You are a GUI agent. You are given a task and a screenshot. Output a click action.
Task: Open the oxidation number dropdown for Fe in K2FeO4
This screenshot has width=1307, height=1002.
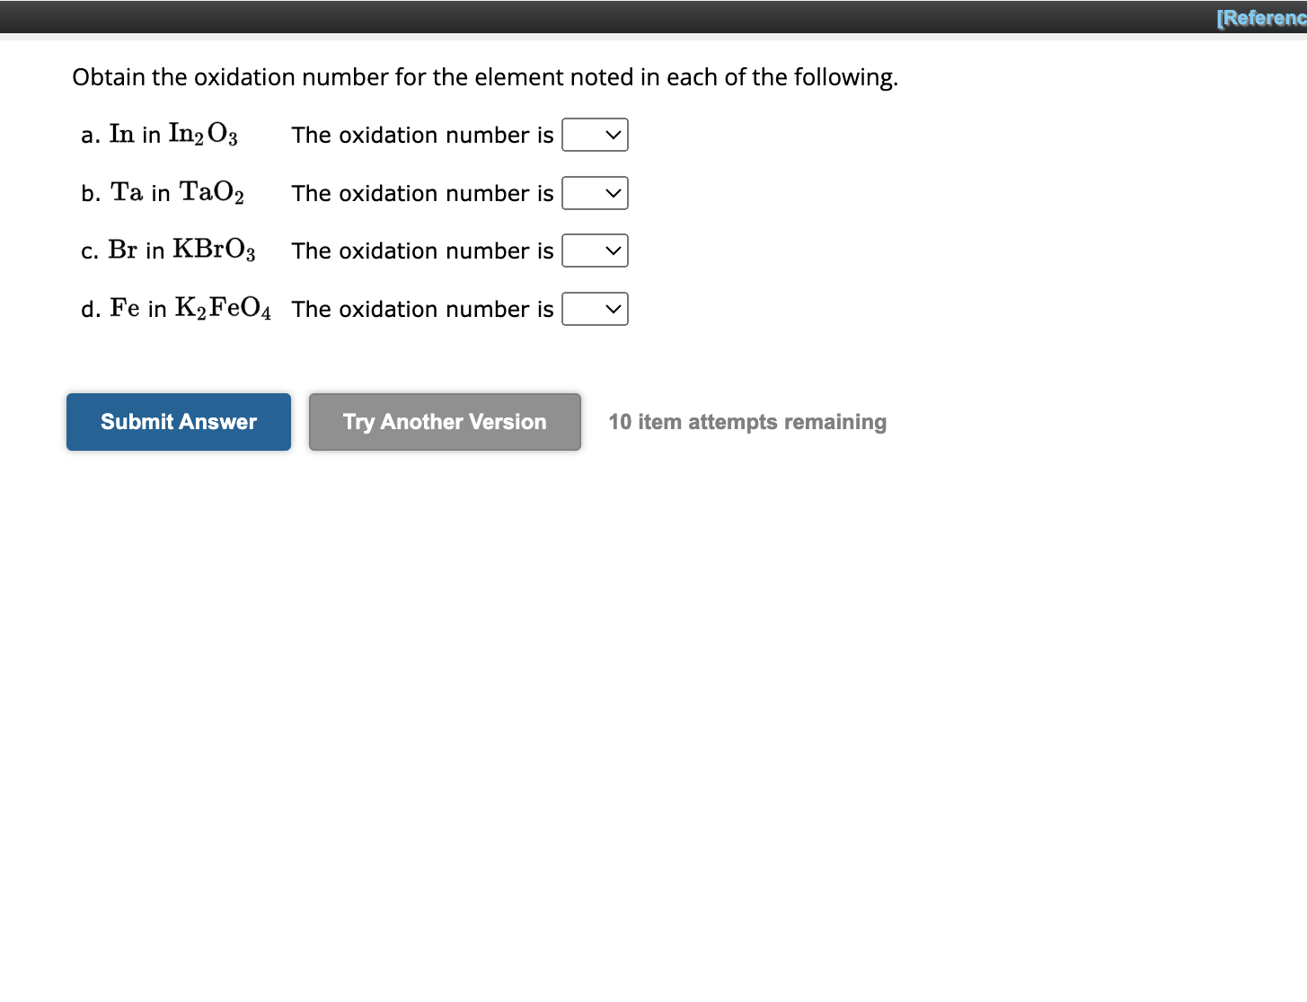(x=595, y=309)
